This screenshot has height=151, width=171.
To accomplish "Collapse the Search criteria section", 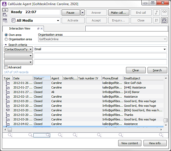I will (6, 45).
